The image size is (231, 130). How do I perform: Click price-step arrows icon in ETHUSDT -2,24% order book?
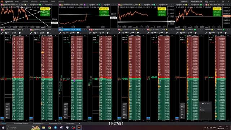pyautogui.click(x=123, y=33)
